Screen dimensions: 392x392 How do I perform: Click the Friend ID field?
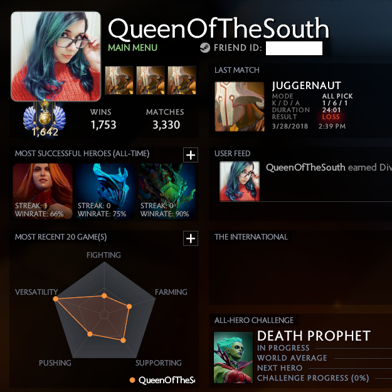click(294, 48)
